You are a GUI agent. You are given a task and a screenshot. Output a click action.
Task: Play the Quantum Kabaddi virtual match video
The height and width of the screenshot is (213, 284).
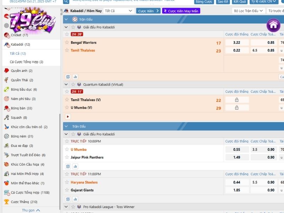click(x=68, y=116)
